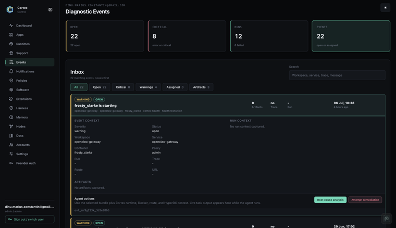This screenshot has width=396, height=228.
Task: Open the Dashboard page
Action: pyautogui.click(x=30, y=26)
